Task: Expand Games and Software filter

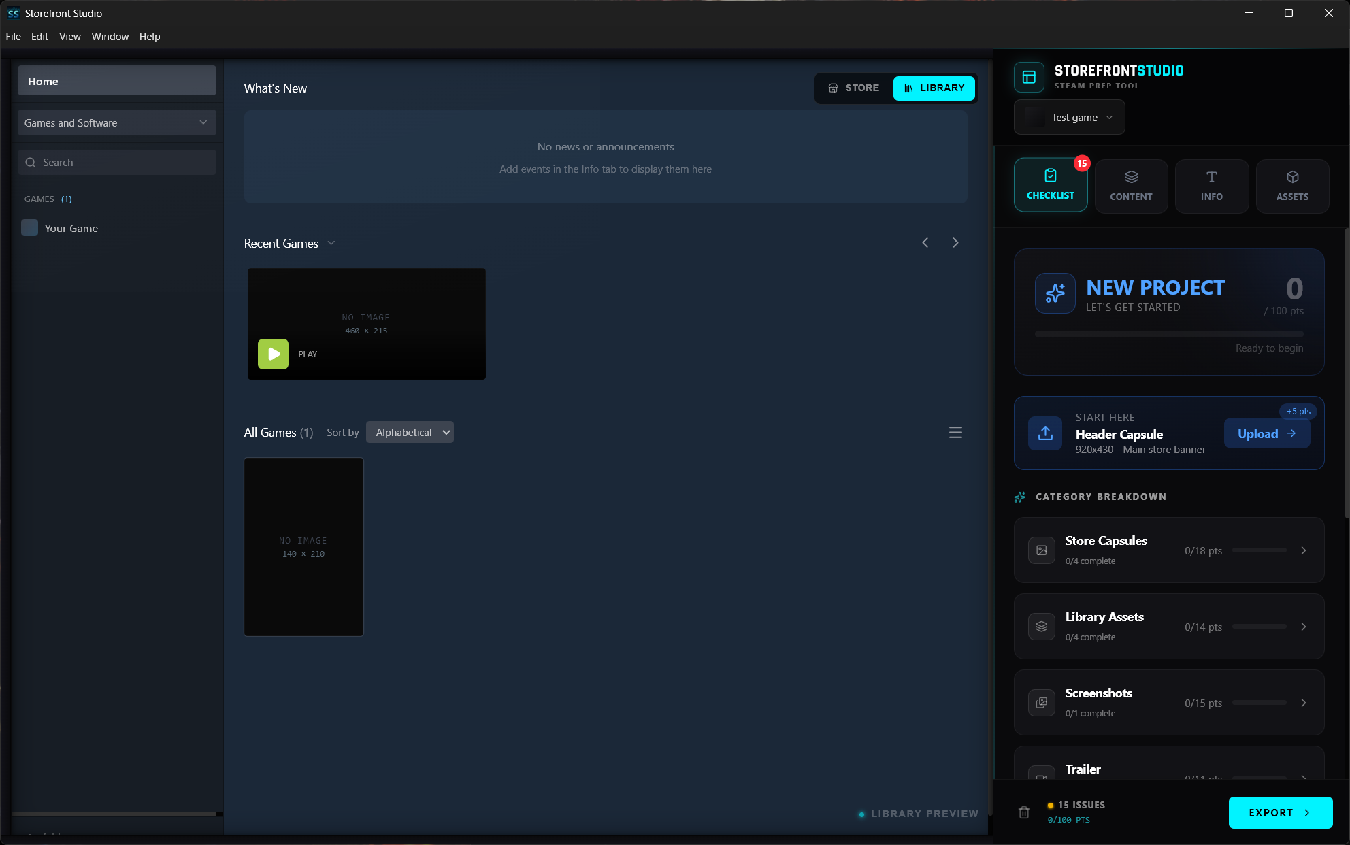Action: [116, 122]
